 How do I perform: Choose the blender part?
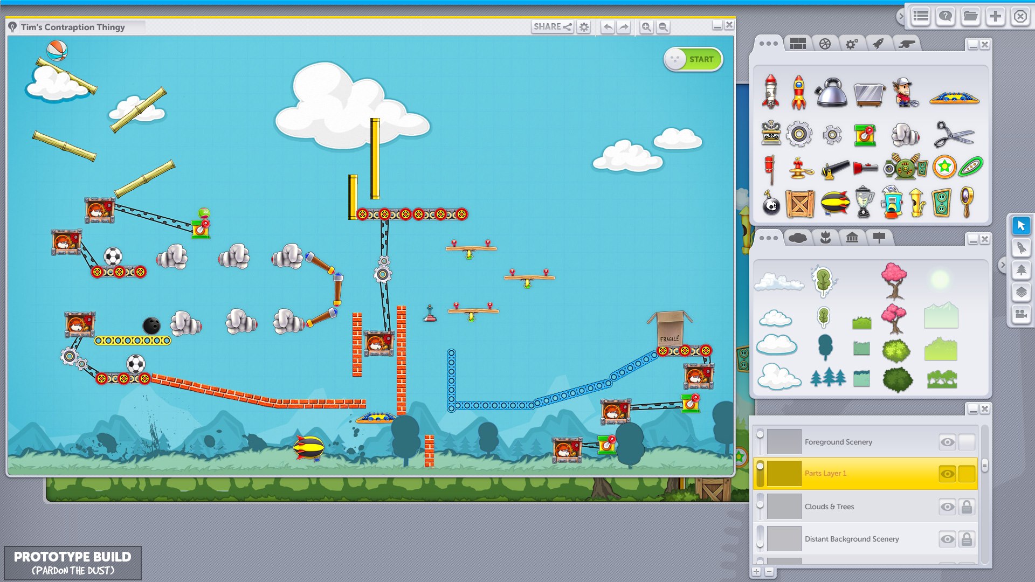(x=864, y=202)
